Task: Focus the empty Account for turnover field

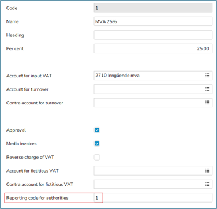Action: pyautogui.click(x=153, y=89)
